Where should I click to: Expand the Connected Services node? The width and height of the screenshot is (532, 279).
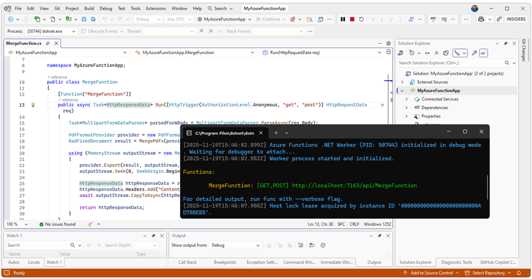(x=407, y=99)
